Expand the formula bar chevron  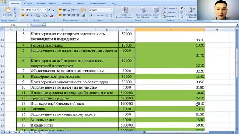point(238,25)
